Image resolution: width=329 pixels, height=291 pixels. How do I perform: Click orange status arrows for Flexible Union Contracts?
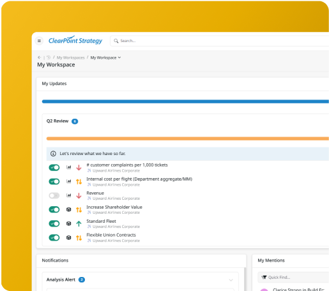[x=79, y=238]
